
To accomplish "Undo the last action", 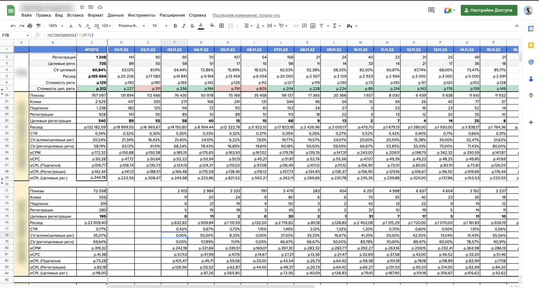I will point(14,26).
